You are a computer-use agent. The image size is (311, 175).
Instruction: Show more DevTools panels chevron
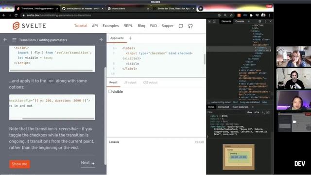click(x=249, y=21)
